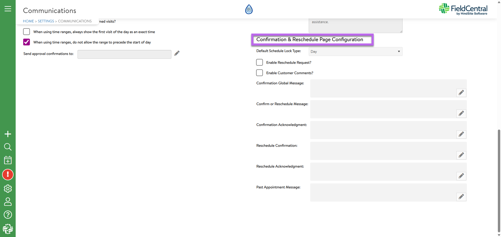The height and width of the screenshot is (237, 501).
Task: Edit the Reschedule Confirmation pencil
Action: tap(461, 155)
